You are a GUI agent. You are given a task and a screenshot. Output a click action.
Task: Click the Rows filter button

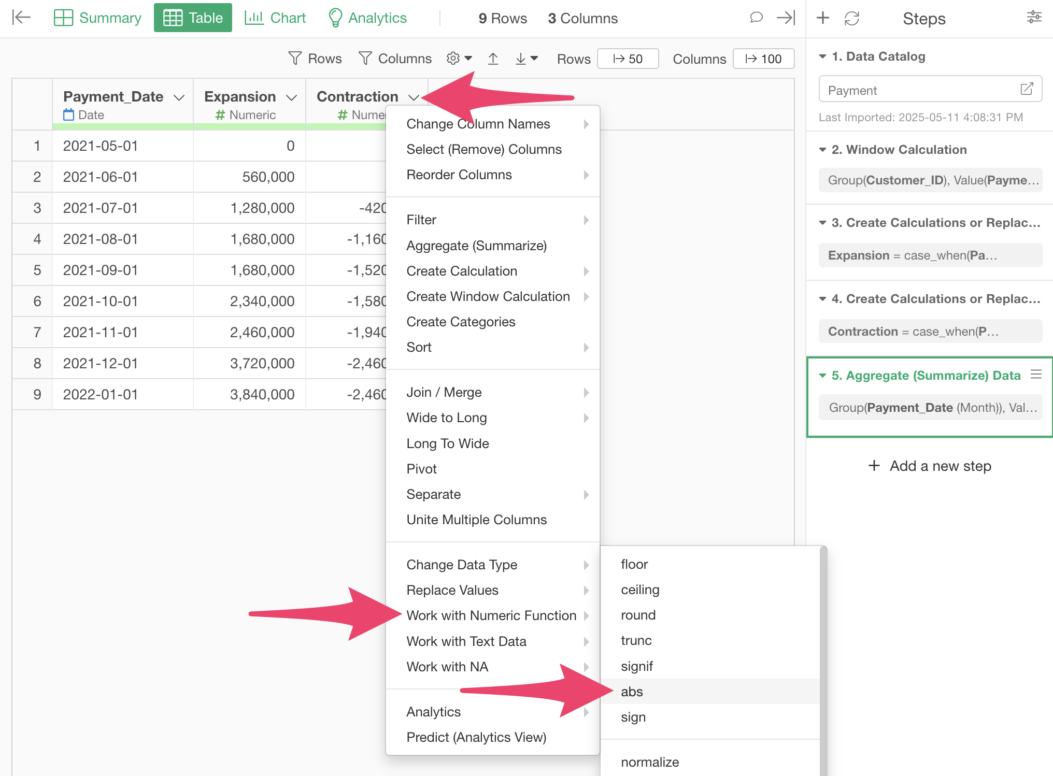click(x=315, y=59)
